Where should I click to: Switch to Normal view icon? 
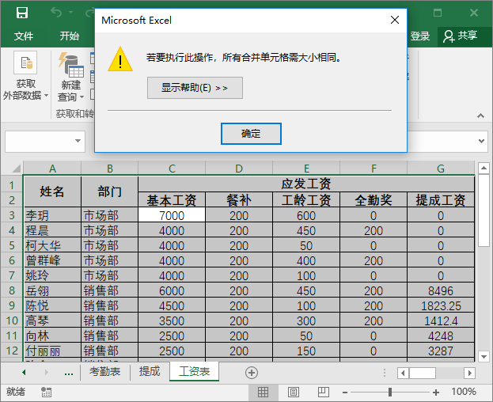[263, 392]
